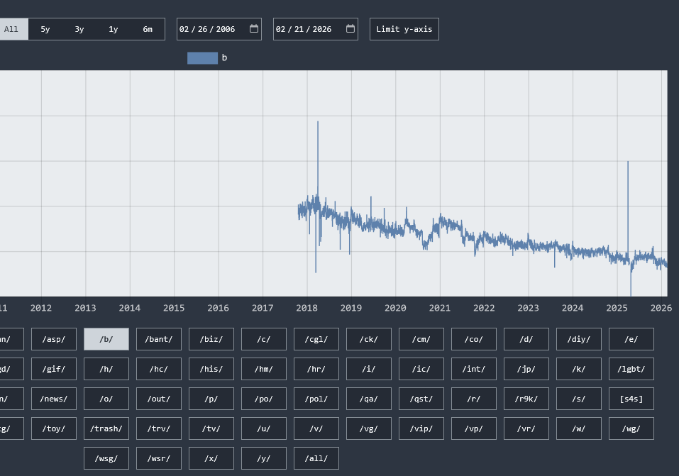Screen dimensions: 679x476
Task: Click the b legend label
Action: point(224,57)
